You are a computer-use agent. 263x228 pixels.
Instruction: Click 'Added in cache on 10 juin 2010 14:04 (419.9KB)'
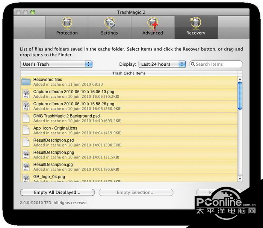click(77, 133)
